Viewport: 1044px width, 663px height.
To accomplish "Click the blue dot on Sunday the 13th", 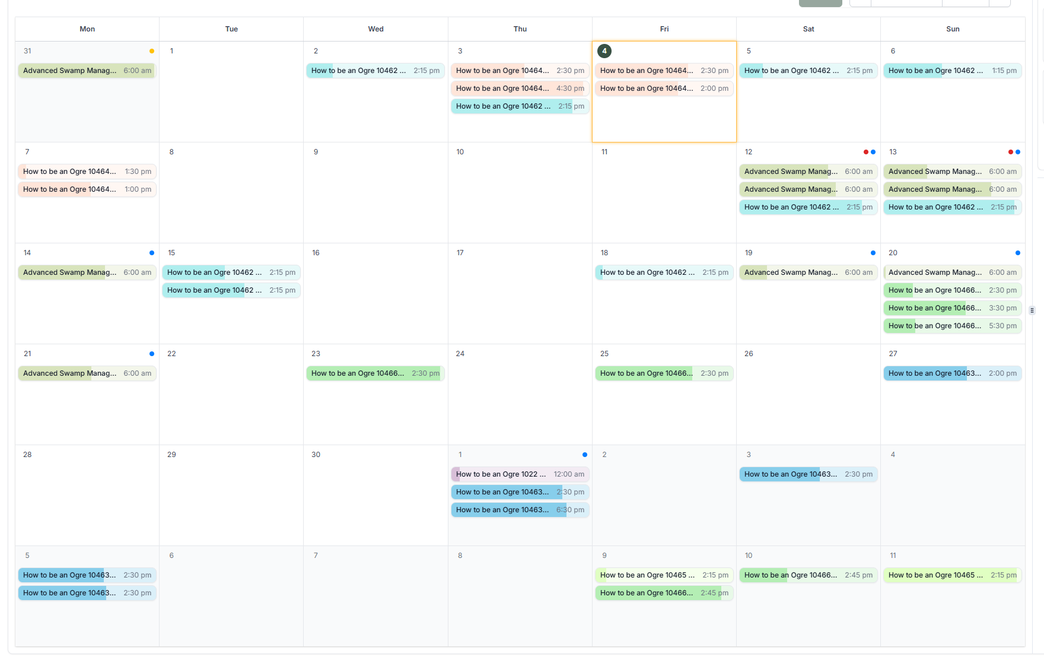I will [x=1018, y=152].
